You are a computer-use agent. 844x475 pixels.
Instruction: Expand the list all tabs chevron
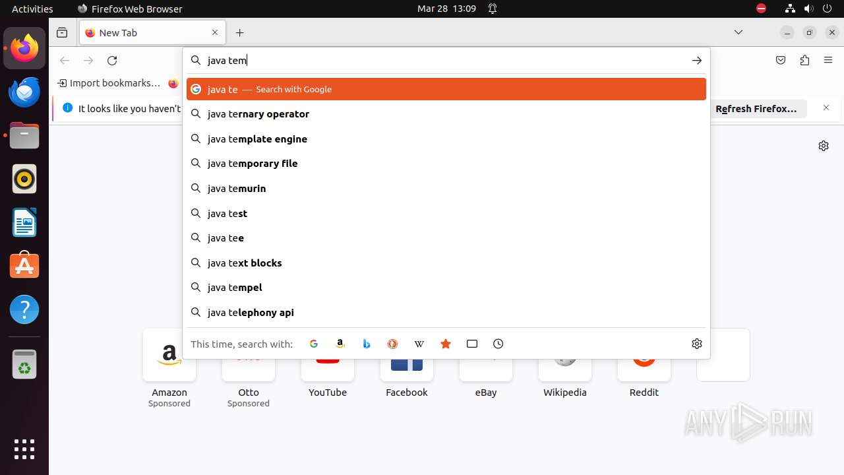[738, 32]
